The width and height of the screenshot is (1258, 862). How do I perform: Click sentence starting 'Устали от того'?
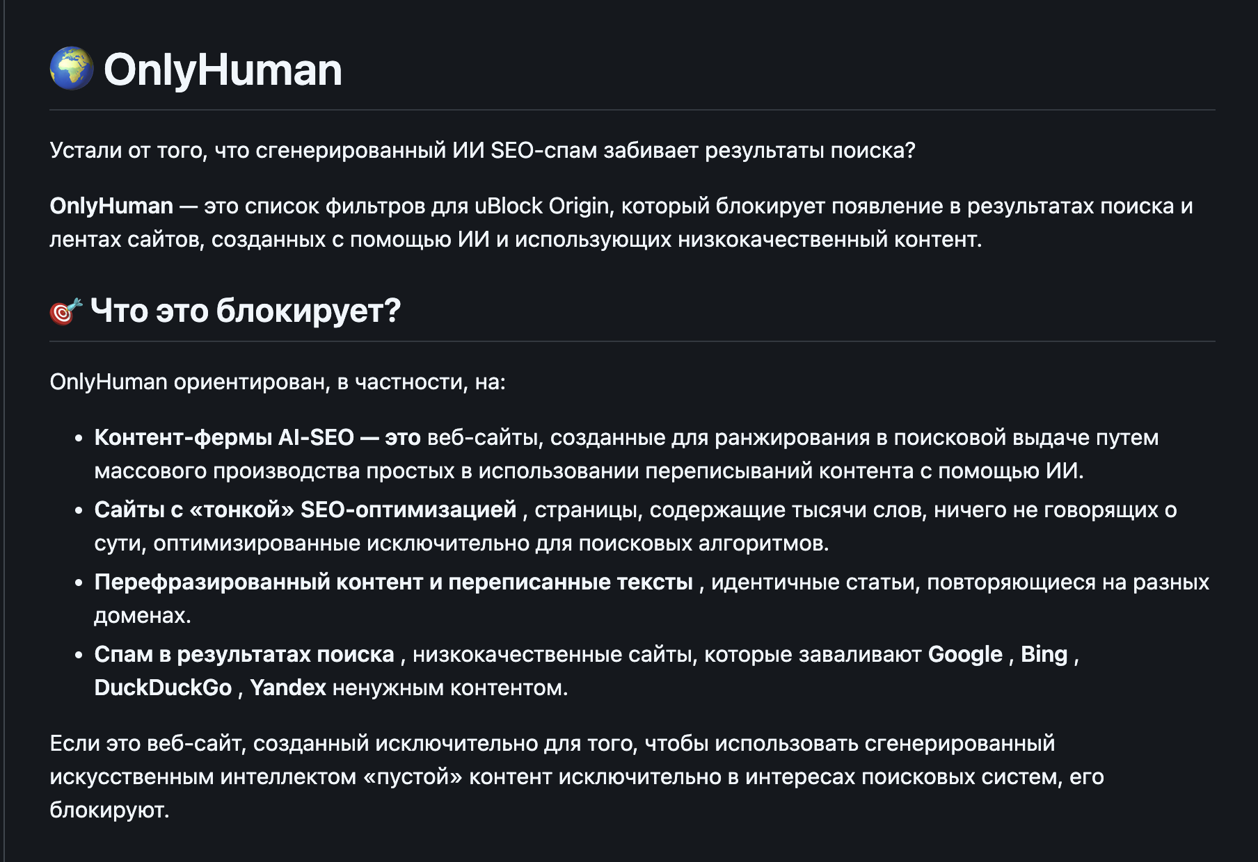[482, 150]
